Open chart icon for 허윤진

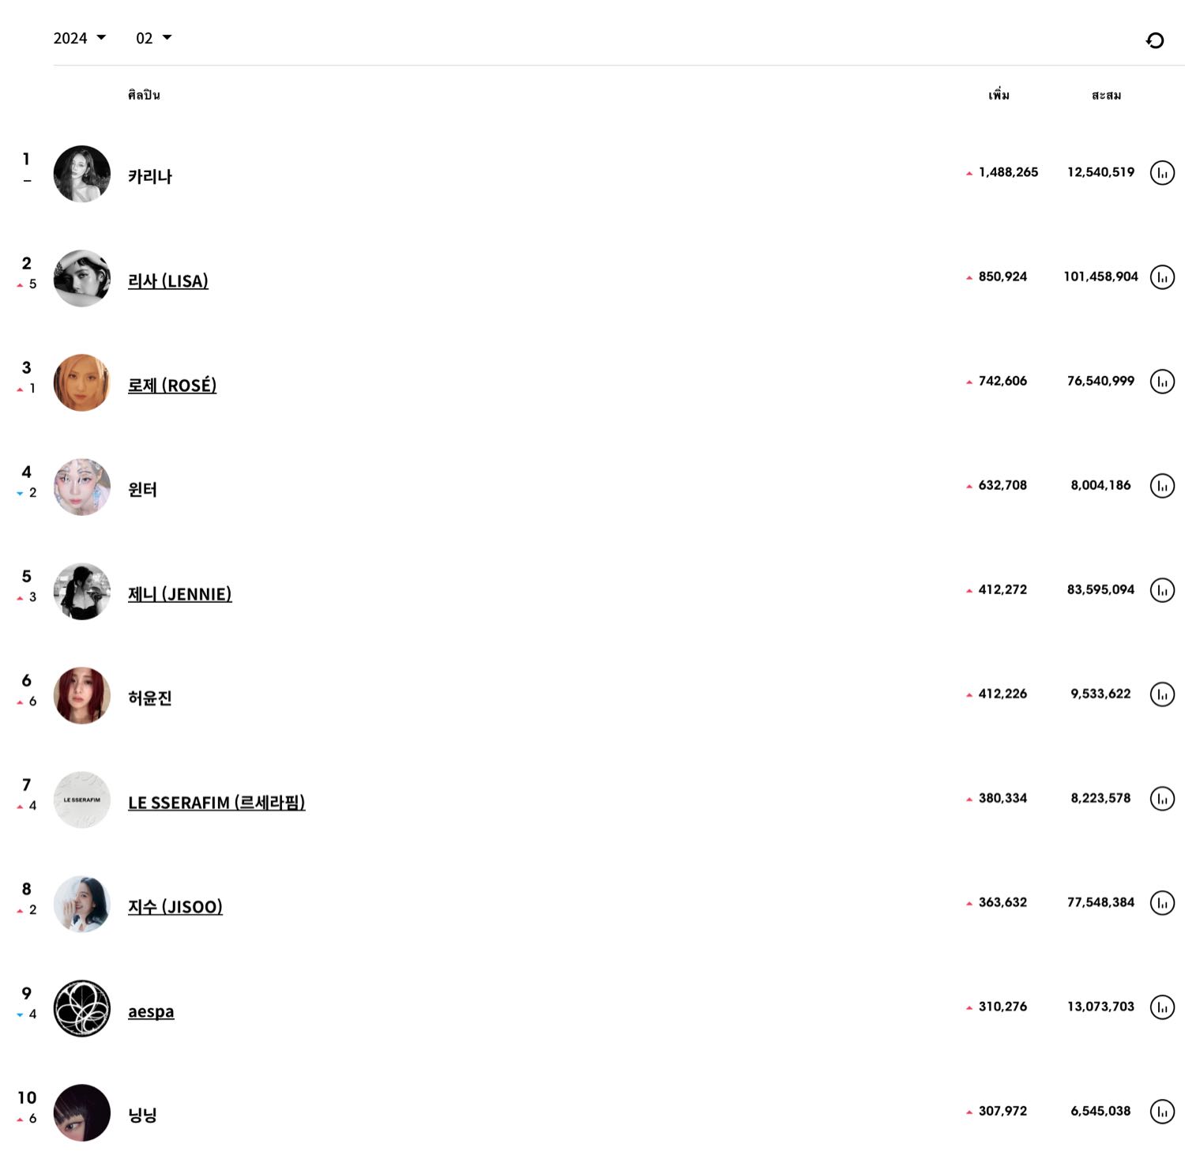[1162, 694]
